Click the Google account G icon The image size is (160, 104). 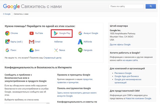80,33
